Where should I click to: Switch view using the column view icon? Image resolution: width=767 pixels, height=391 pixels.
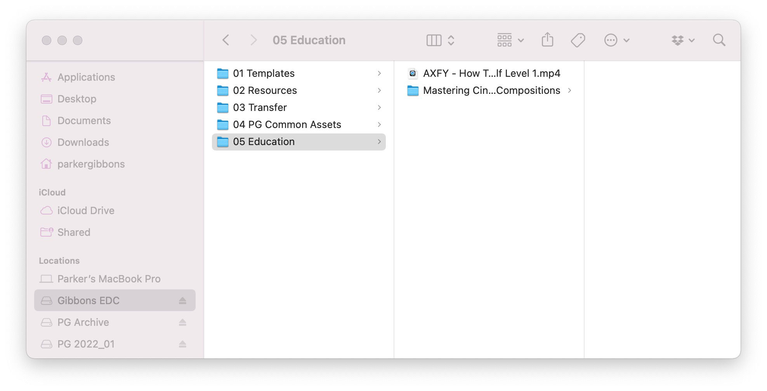coord(434,40)
